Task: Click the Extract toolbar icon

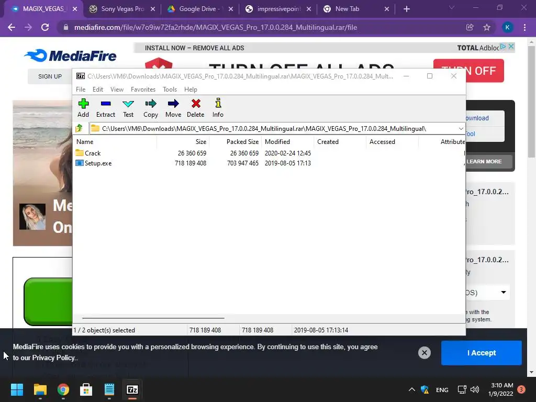Action: [x=106, y=108]
